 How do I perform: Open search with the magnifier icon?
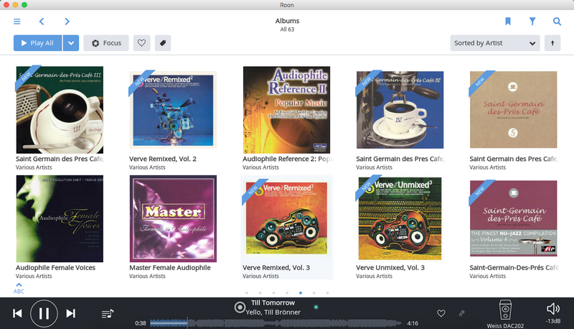point(557,22)
